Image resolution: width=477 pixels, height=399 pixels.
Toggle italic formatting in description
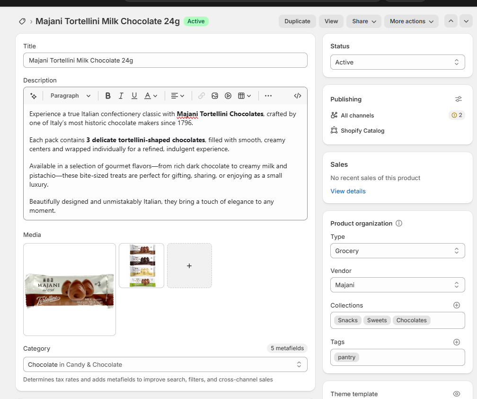pyautogui.click(x=121, y=96)
